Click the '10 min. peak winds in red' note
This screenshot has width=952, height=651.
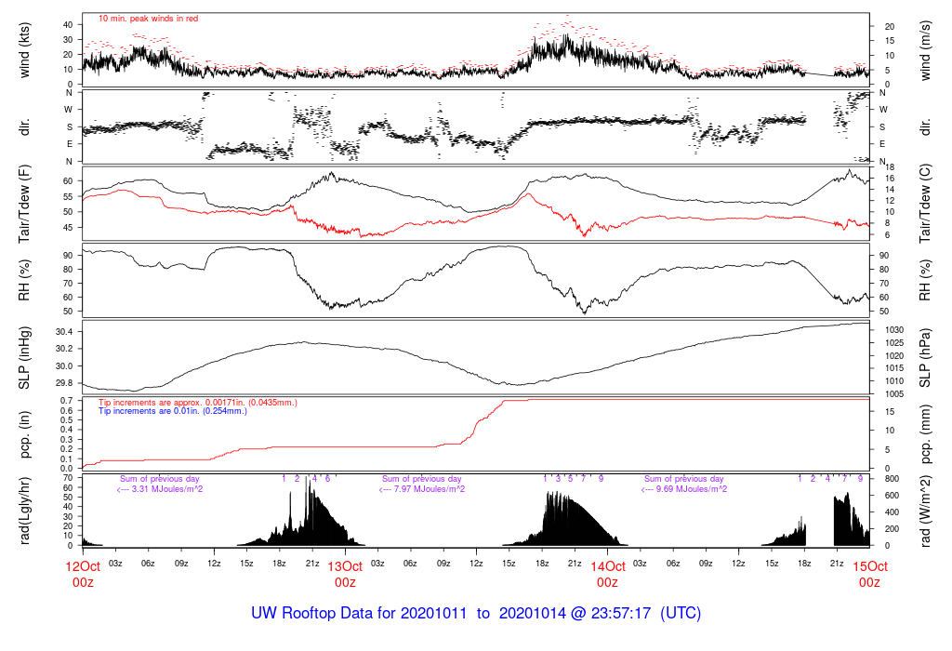tap(148, 19)
